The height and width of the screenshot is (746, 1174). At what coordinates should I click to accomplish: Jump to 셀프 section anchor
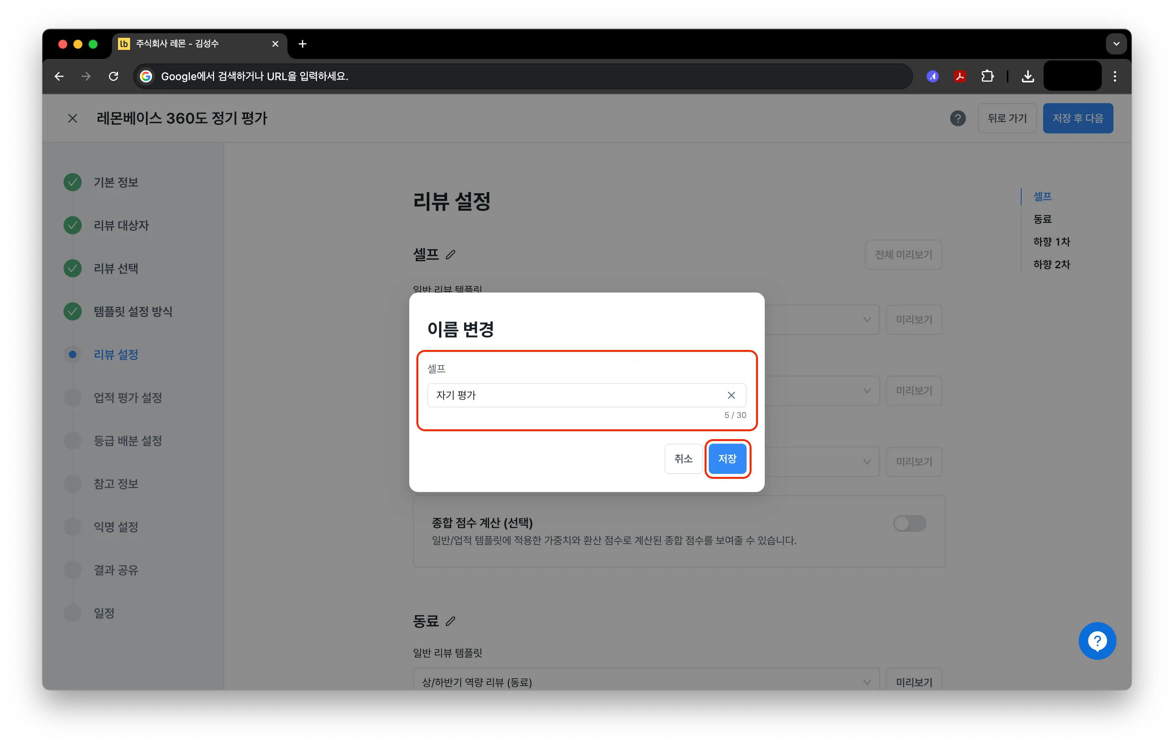1042,197
